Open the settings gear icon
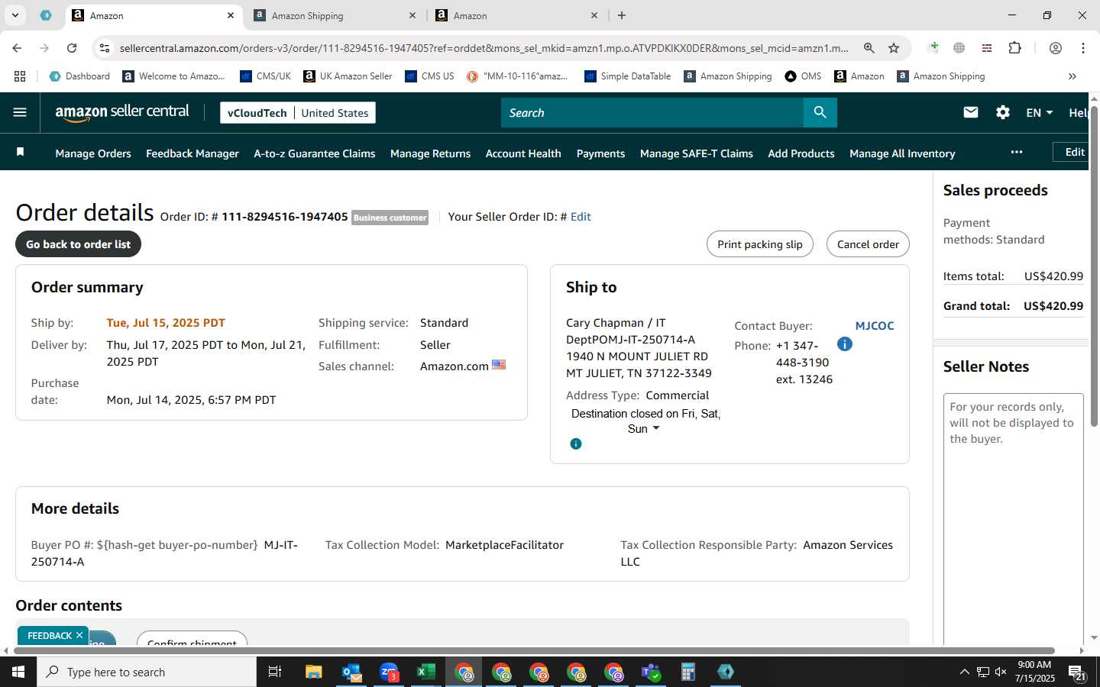Screen dimensions: 1100x687 (x=1003, y=112)
